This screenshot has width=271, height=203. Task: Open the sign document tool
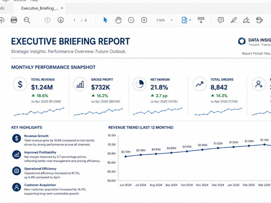[246, 20]
